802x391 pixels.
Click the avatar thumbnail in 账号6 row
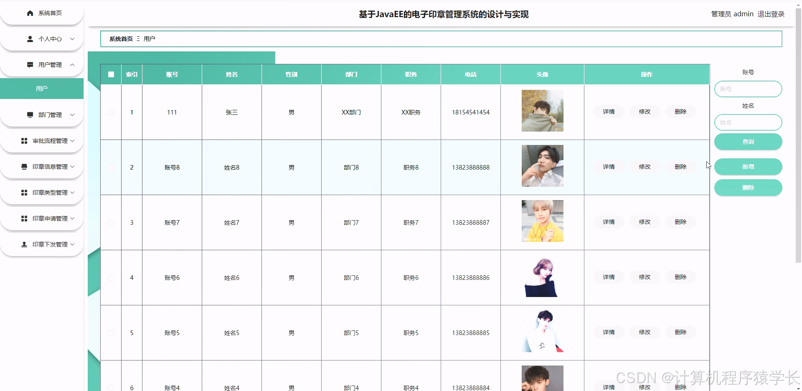(x=543, y=276)
